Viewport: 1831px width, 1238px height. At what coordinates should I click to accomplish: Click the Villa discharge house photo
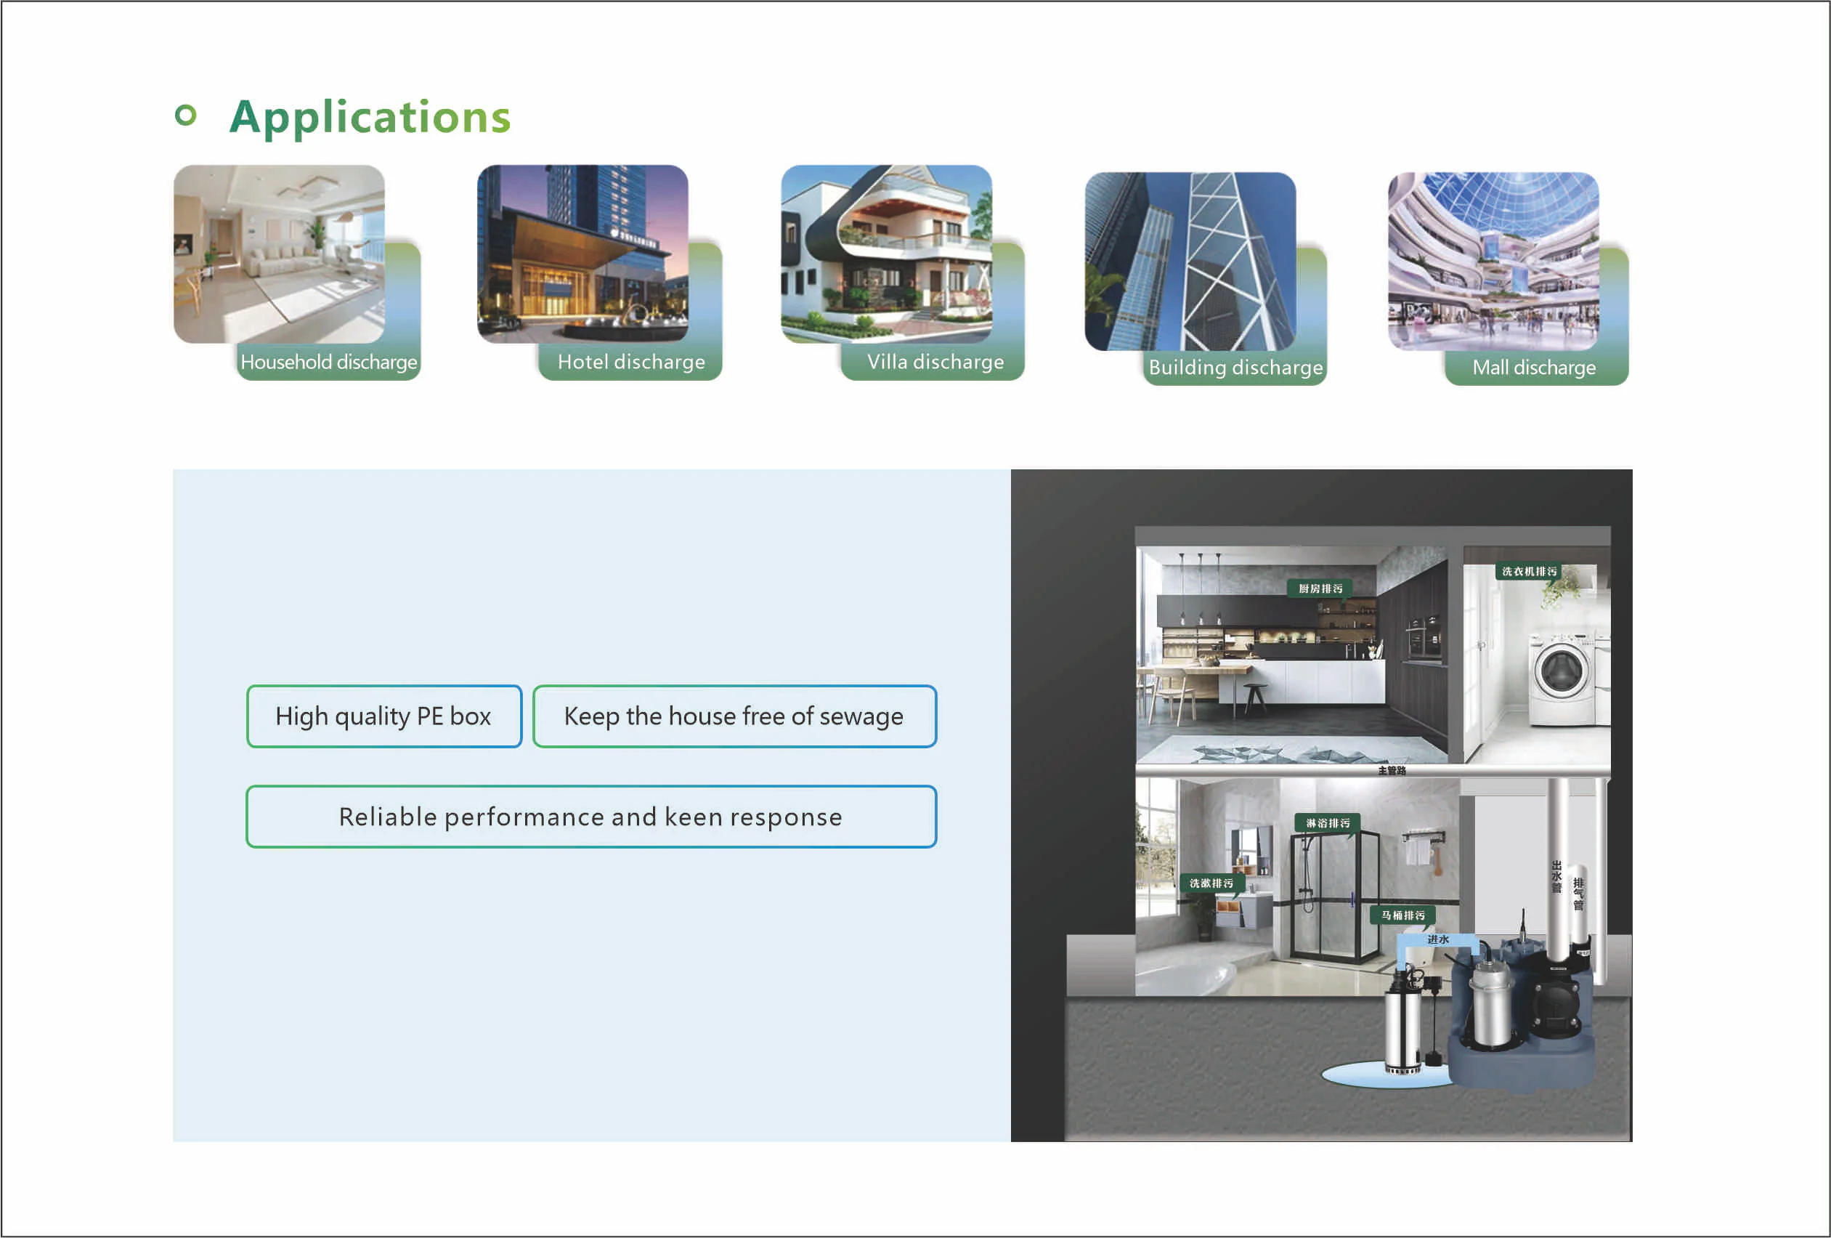point(886,254)
